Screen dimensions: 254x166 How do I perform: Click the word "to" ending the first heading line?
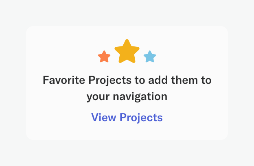(x=206, y=80)
